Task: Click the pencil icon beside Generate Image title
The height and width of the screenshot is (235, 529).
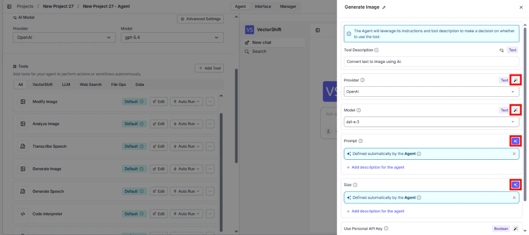Action: (384, 7)
